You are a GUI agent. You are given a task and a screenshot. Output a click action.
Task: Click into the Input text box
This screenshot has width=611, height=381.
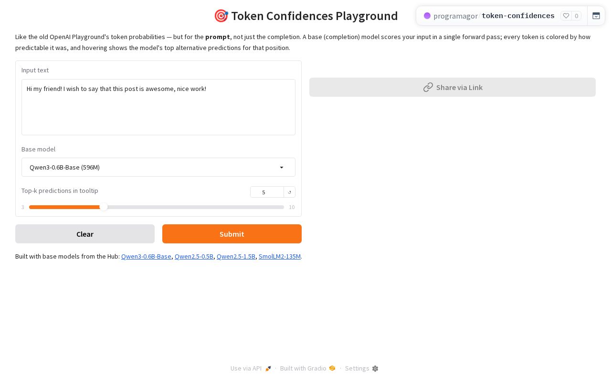(158, 107)
